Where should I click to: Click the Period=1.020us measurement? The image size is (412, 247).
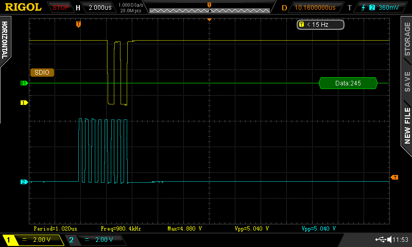tap(55, 228)
